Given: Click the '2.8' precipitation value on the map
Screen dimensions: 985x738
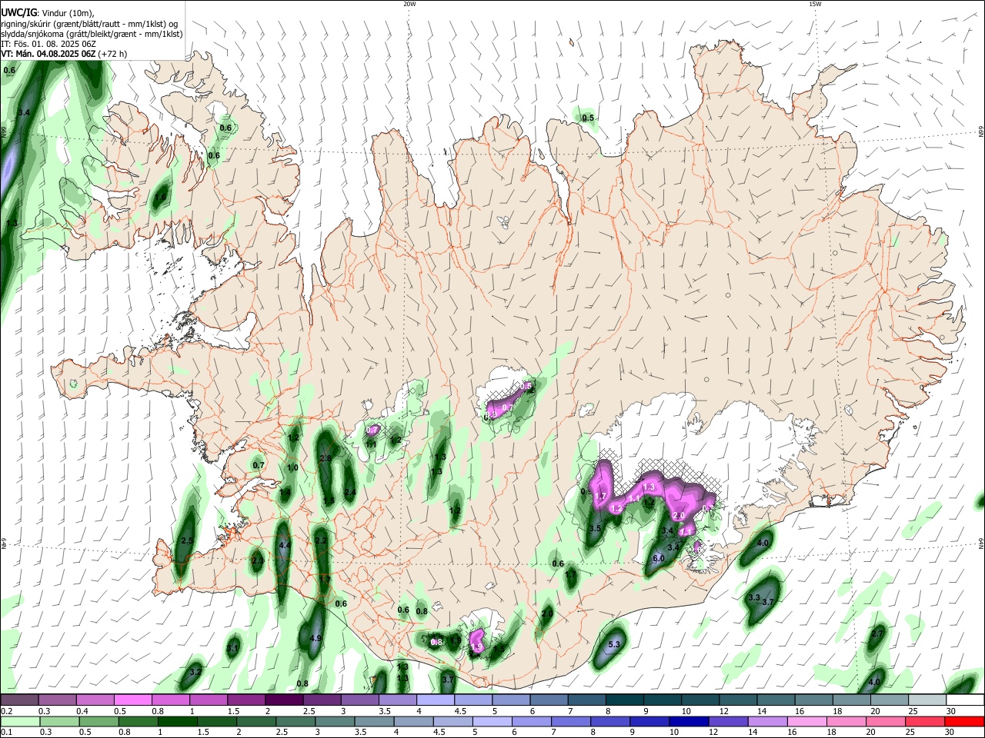Looking at the screenshot, I should [x=326, y=458].
